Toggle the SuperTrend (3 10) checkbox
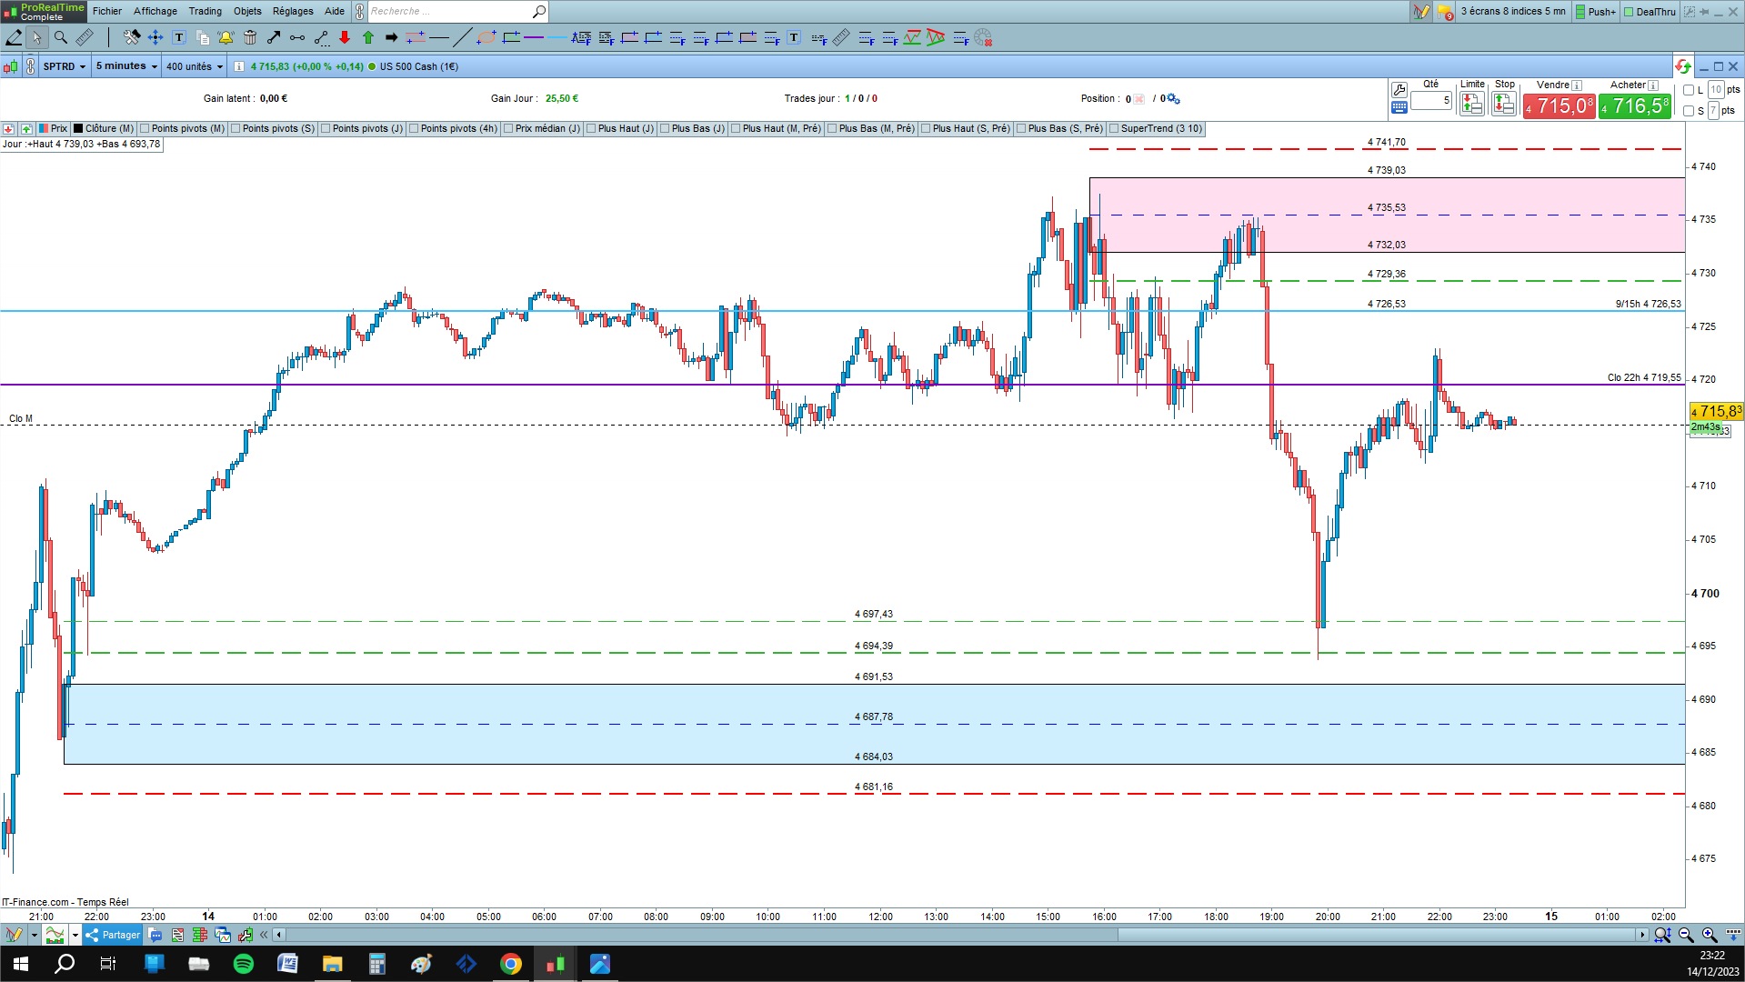The image size is (1745, 982). pyautogui.click(x=1114, y=129)
